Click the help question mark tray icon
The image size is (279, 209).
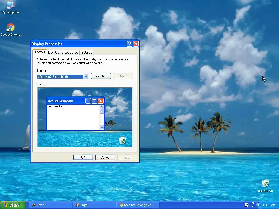pos(247,205)
